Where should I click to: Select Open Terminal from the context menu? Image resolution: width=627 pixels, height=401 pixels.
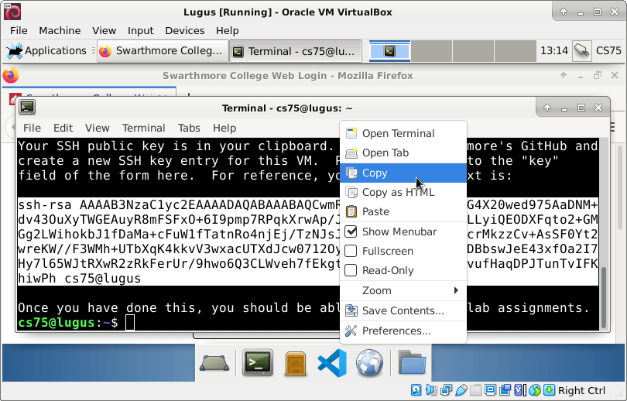(x=403, y=133)
